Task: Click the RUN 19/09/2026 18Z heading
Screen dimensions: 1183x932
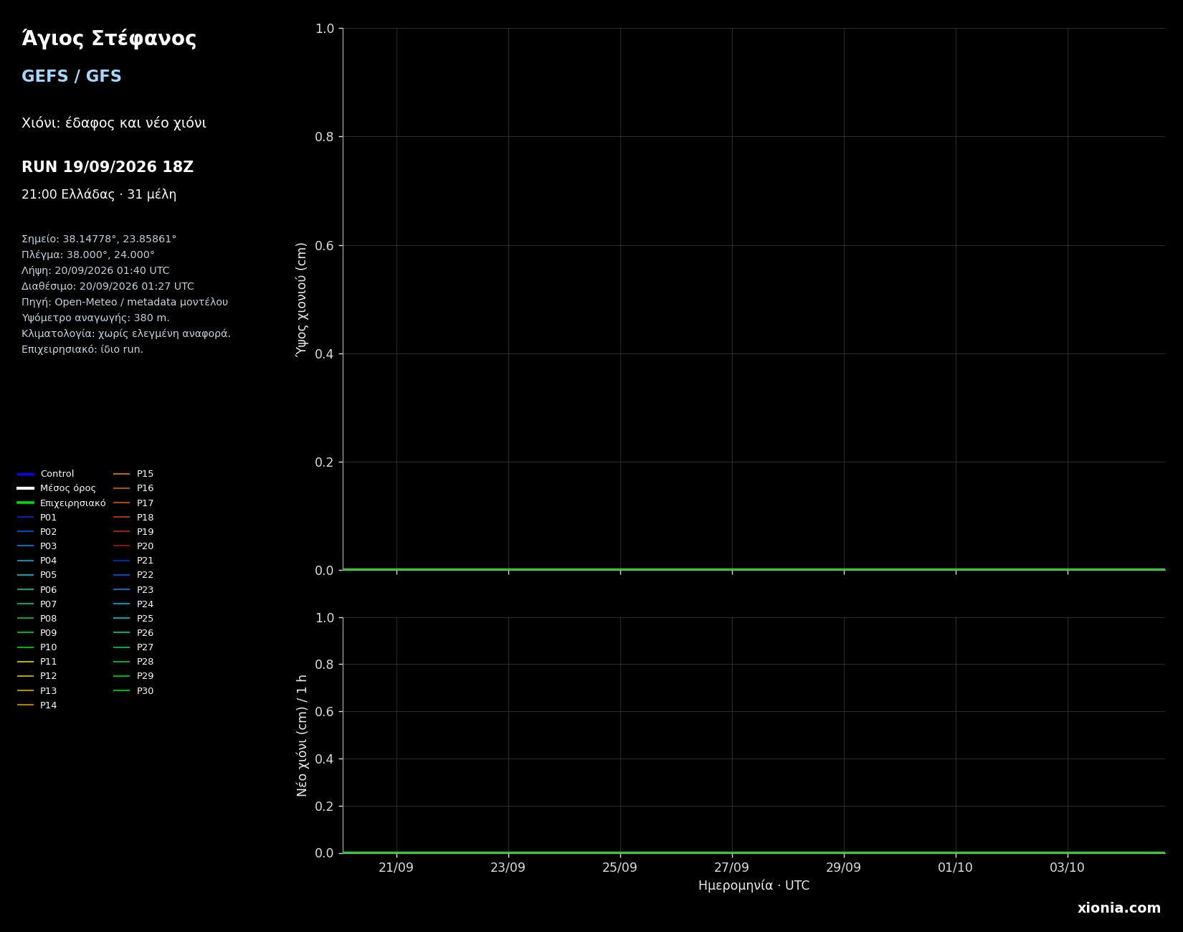Action: pyautogui.click(x=108, y=167)
